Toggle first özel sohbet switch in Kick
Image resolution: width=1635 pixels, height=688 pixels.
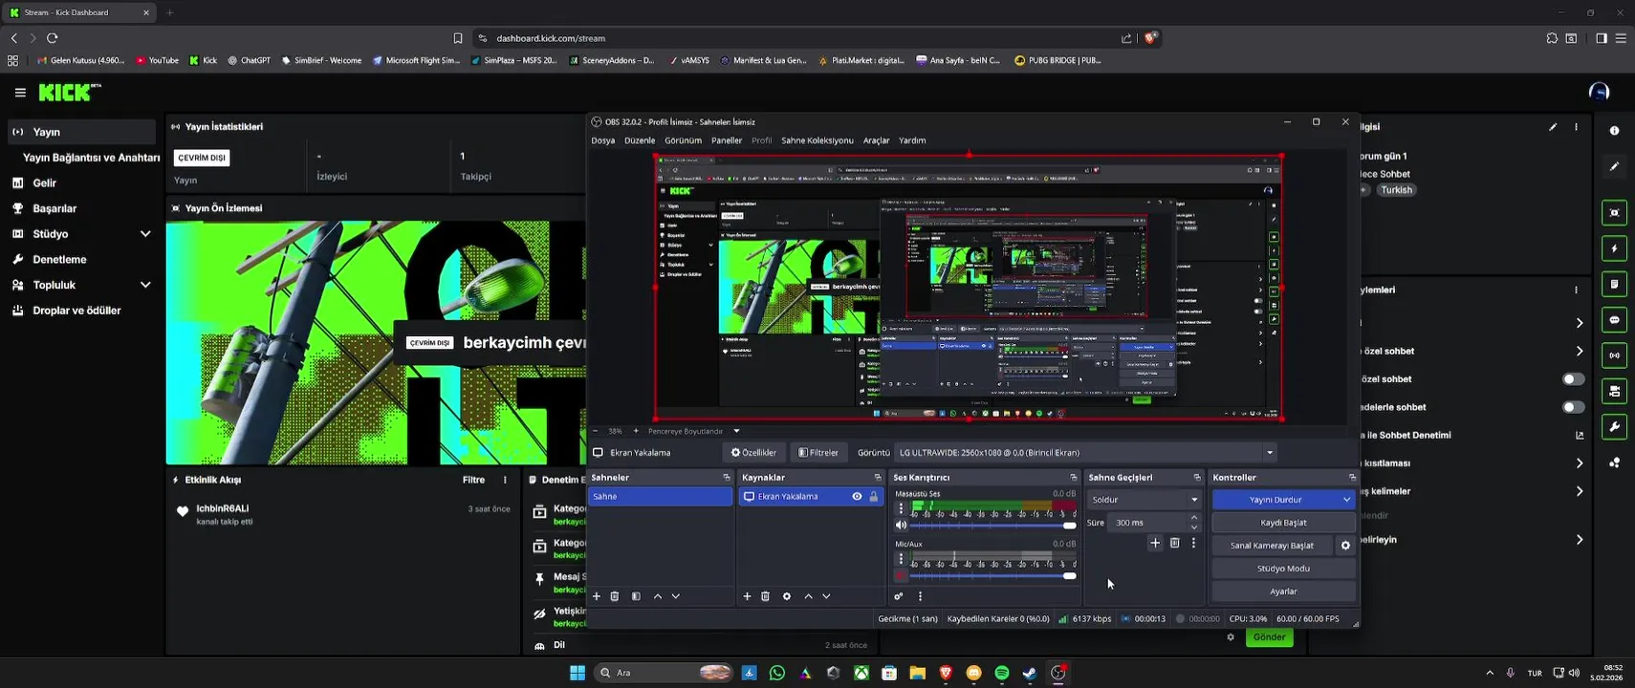coord(1573,379)
